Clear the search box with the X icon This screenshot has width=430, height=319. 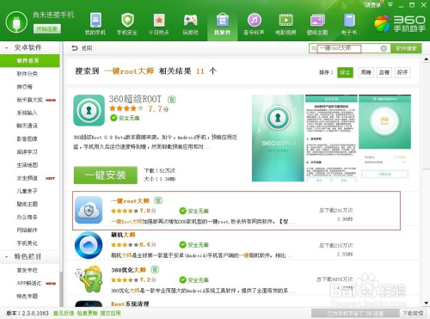click(384, 48)
